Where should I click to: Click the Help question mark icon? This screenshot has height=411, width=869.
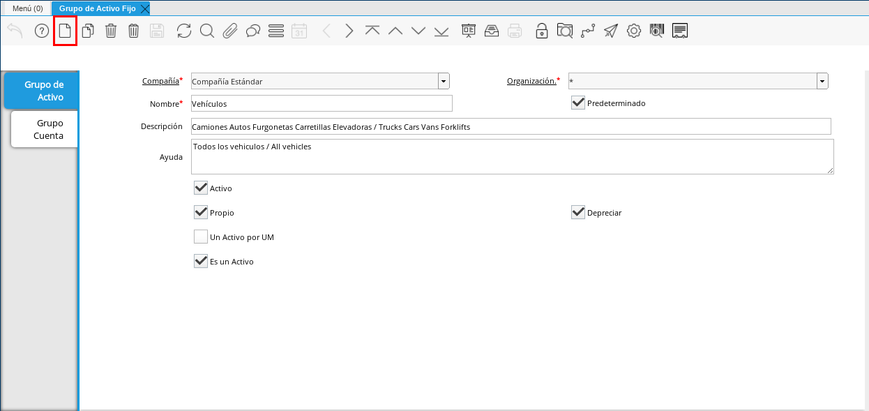[42, 31]
